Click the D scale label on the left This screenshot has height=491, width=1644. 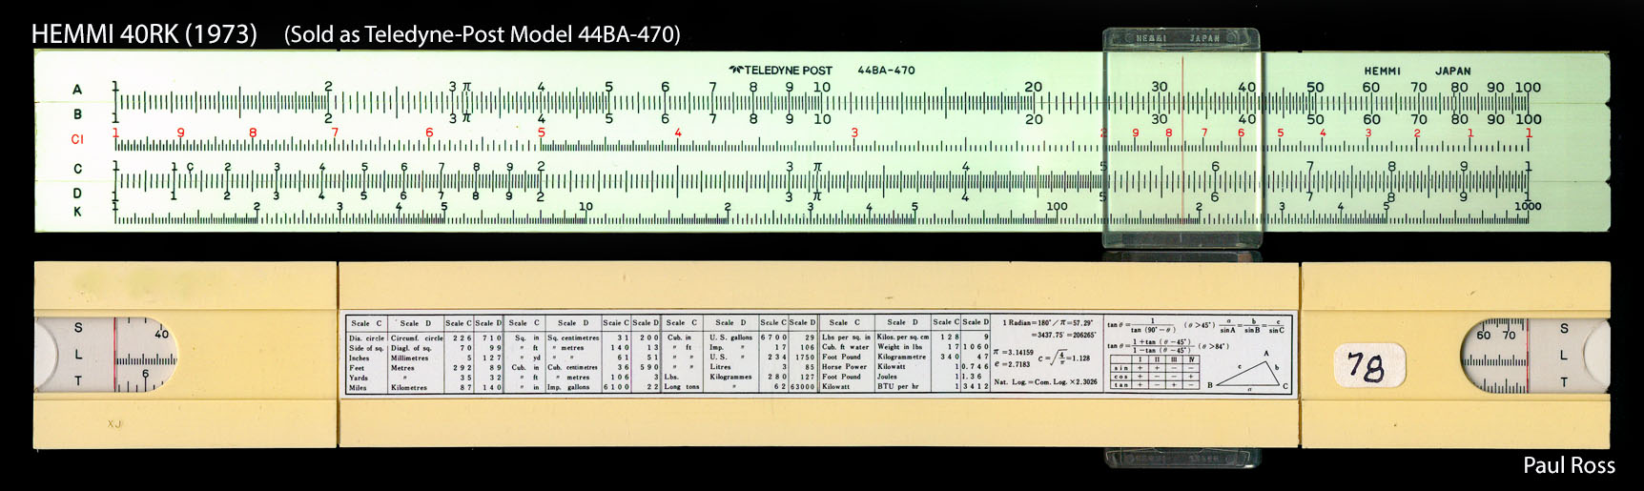pyautogui.click(x=77, y=193)
